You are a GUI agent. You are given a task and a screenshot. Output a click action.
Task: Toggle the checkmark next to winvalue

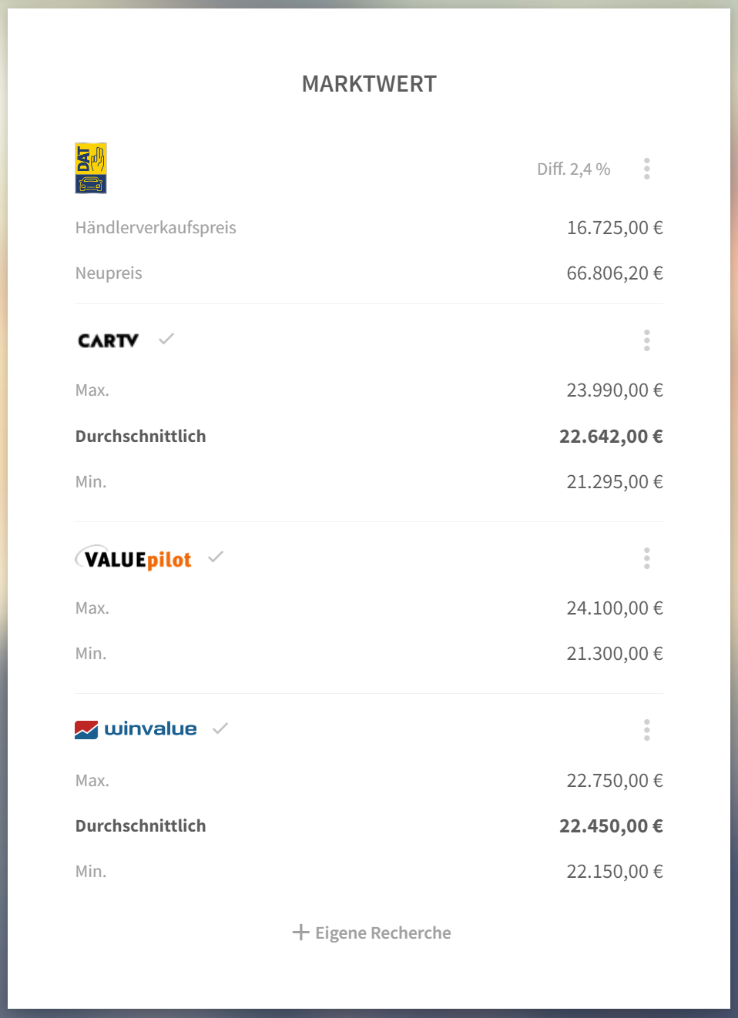(220, 728)
